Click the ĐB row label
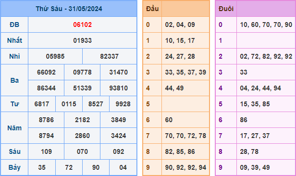 pos(14,25)
